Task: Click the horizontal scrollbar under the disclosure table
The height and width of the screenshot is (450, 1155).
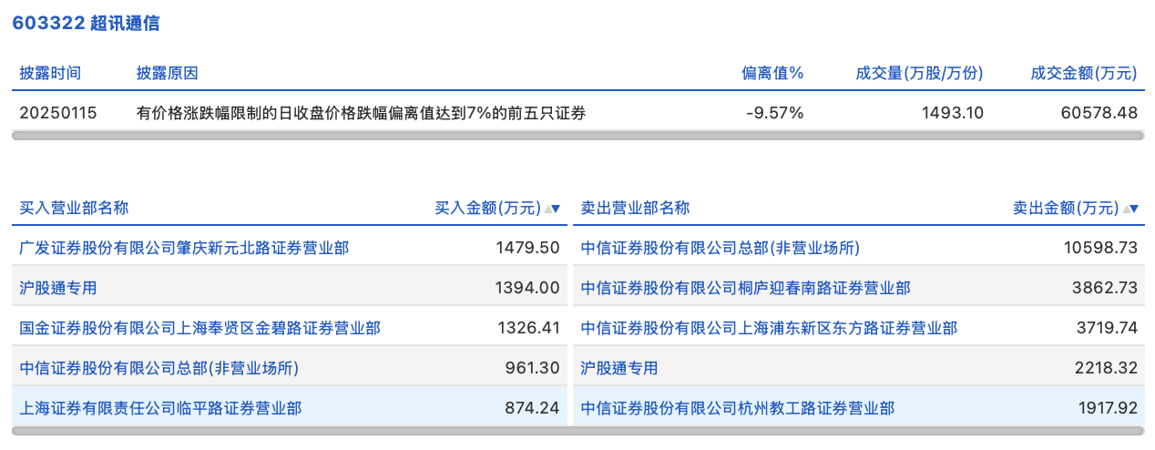Action: (577, 136)
